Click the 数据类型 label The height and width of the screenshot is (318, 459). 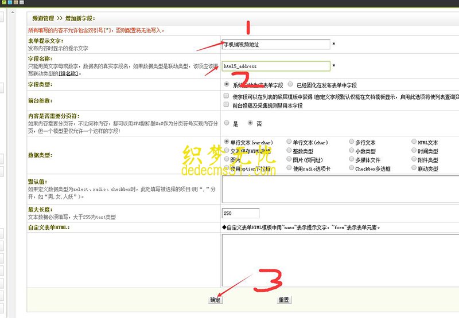pos(40,155)
